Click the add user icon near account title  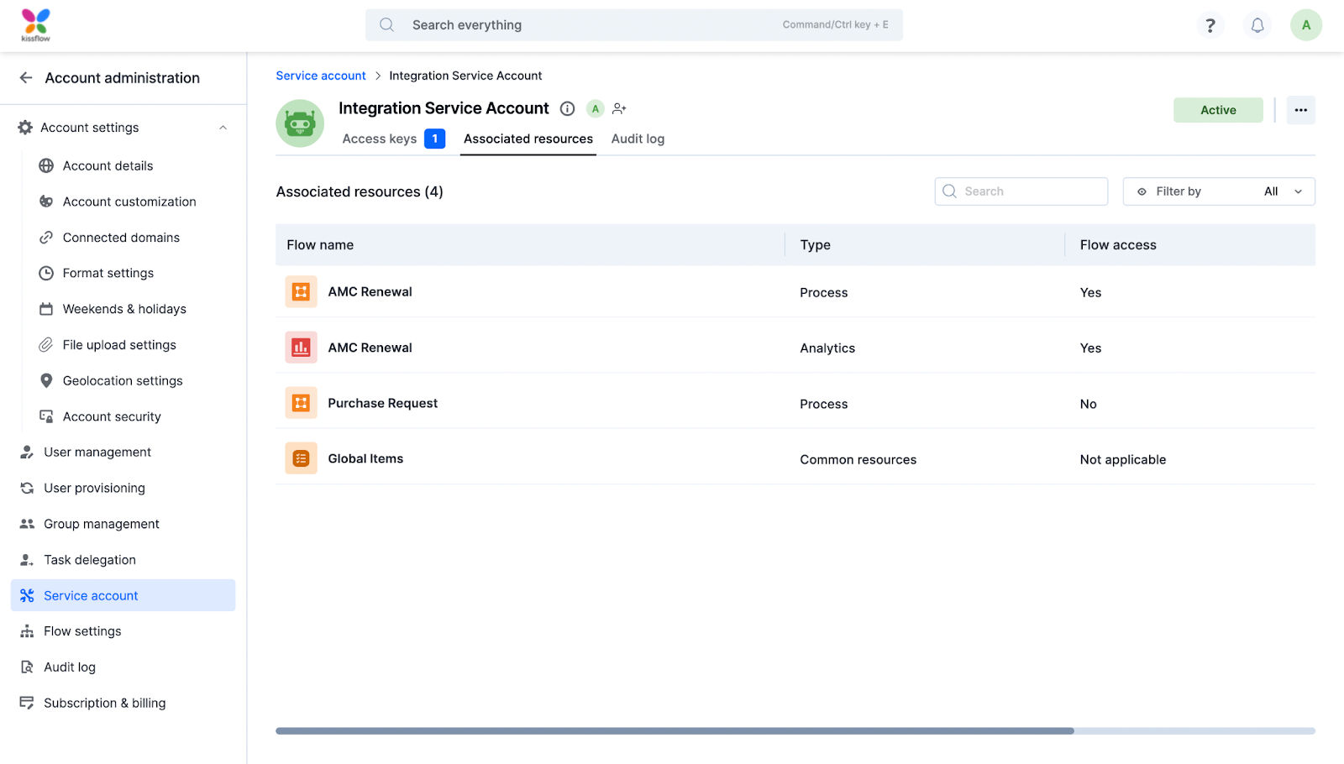[619, 108]
